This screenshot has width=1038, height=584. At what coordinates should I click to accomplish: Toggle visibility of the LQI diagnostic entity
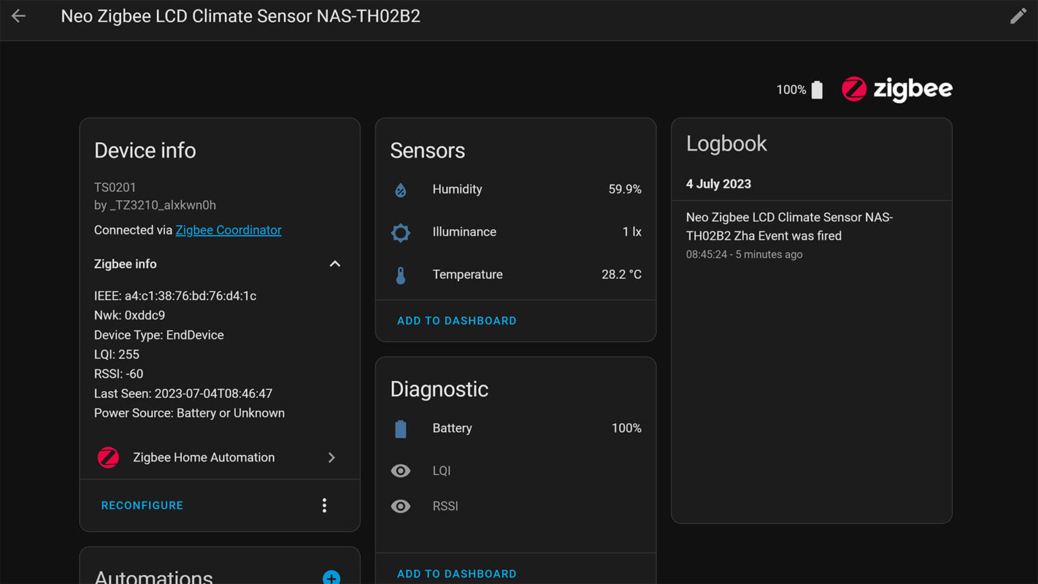[401, 470]
